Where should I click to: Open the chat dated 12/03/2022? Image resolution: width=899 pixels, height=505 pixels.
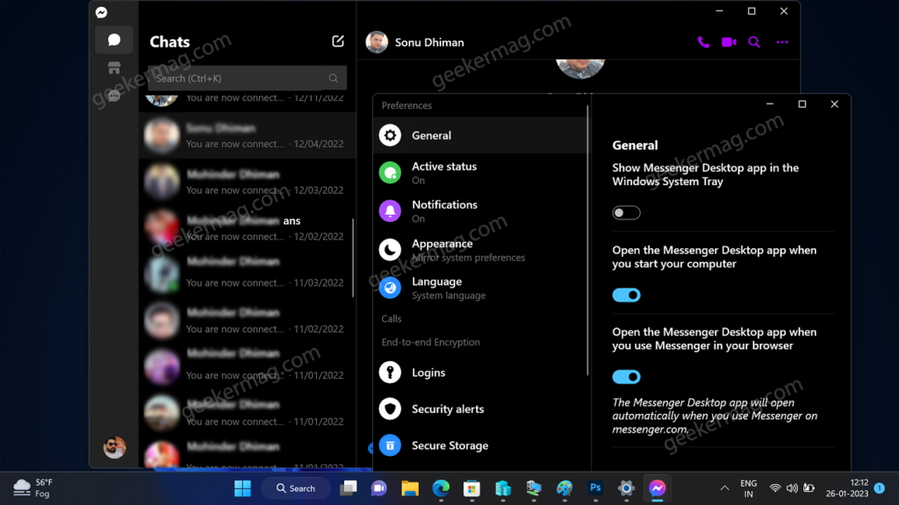point(247,182)
